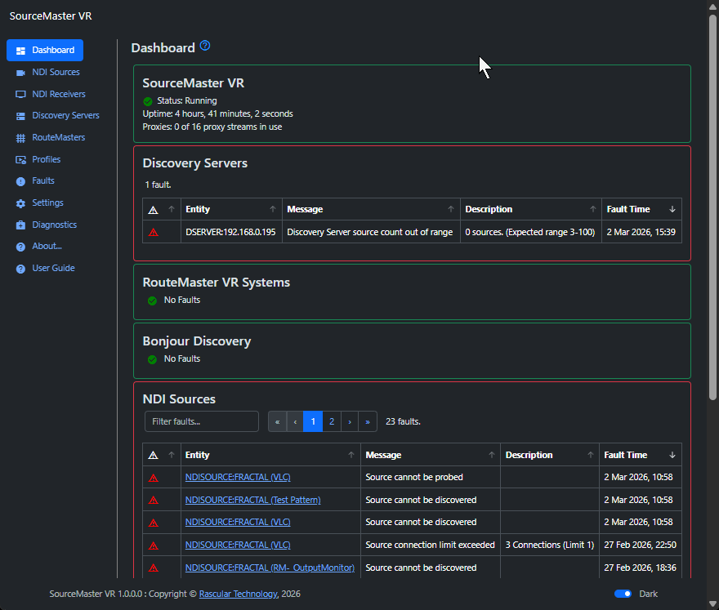Click the Filter faults input field
719x610 pixels.
202,421
